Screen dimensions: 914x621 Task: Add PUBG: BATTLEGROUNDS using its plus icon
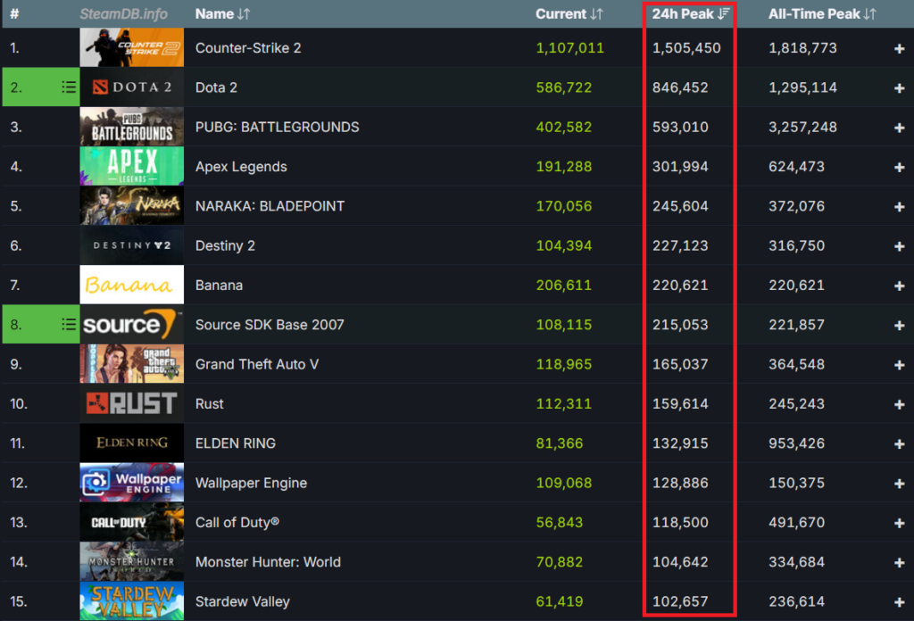pyautogui.click(x=899, y=128)
